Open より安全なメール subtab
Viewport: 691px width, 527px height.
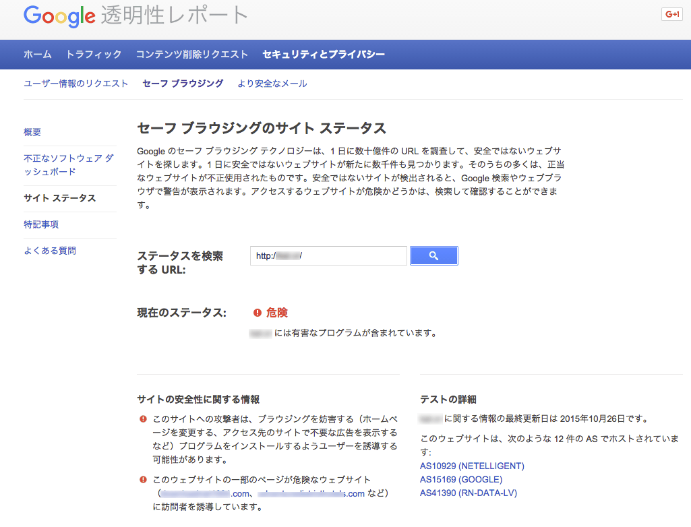[x=272, y=84]
